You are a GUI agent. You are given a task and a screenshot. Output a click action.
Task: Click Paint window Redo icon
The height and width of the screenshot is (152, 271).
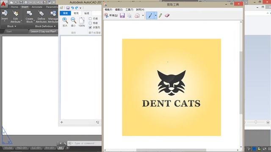point(77,8)
